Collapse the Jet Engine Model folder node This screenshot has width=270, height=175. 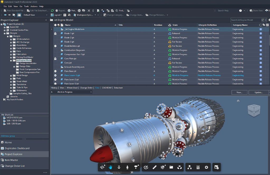point(11,60)
